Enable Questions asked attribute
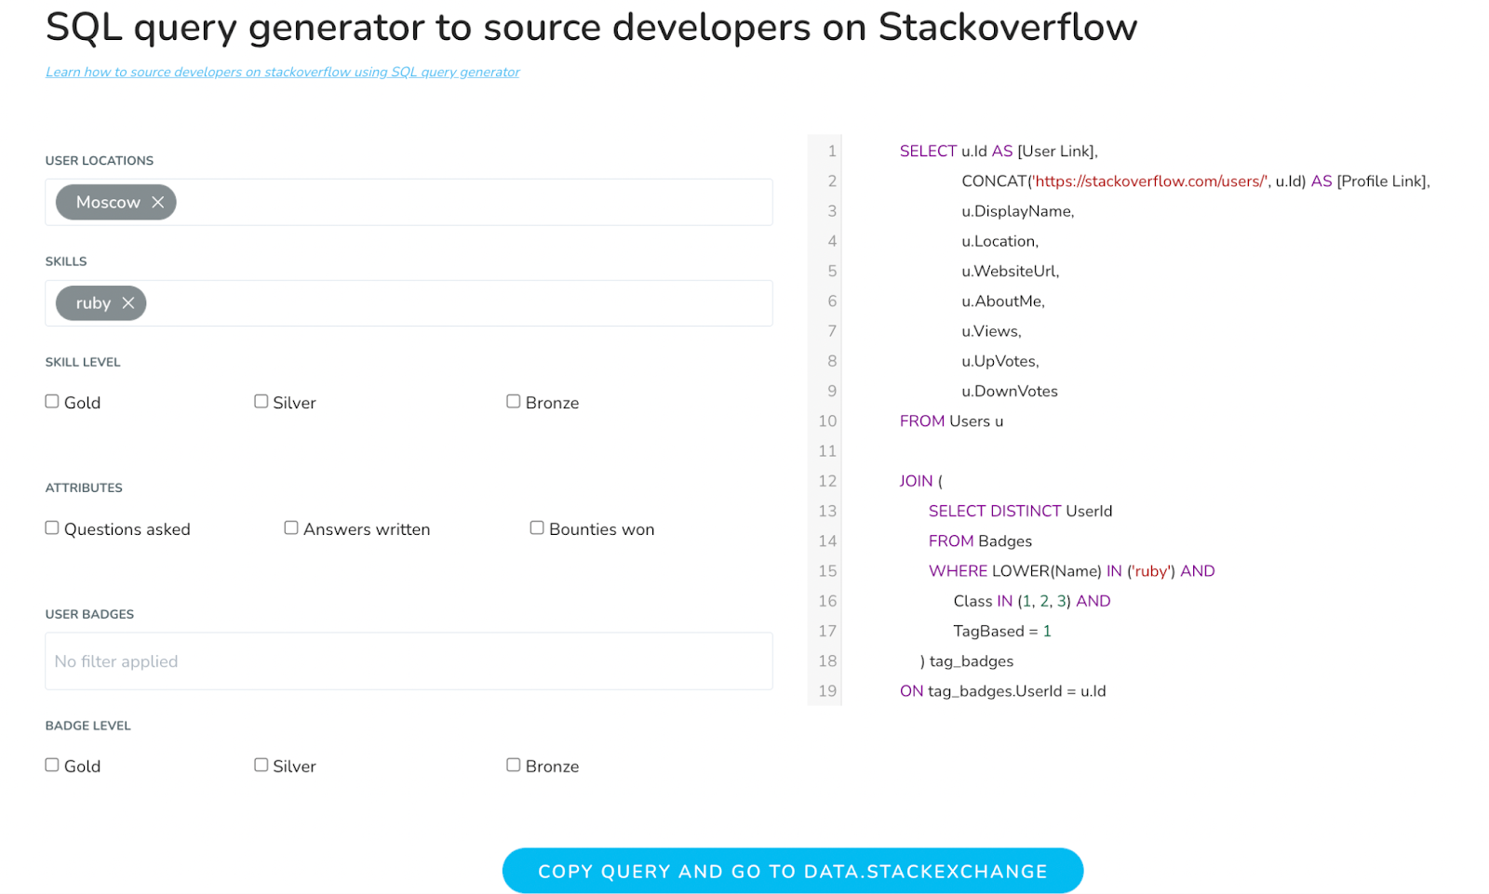Image resolution: width=1489 pixels, height=894 pixels. point(52,528)
